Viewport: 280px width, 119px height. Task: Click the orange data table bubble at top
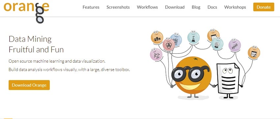click(x=213, y=35)
